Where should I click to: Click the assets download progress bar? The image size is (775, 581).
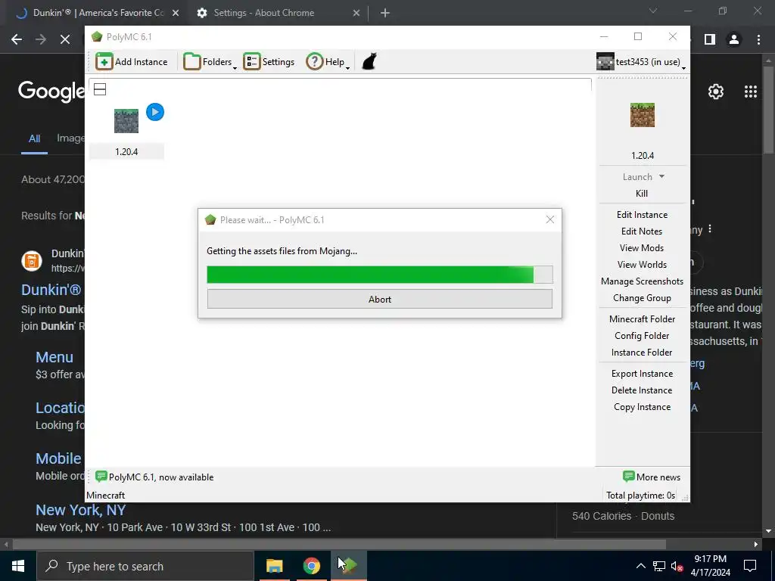(380, 275)
